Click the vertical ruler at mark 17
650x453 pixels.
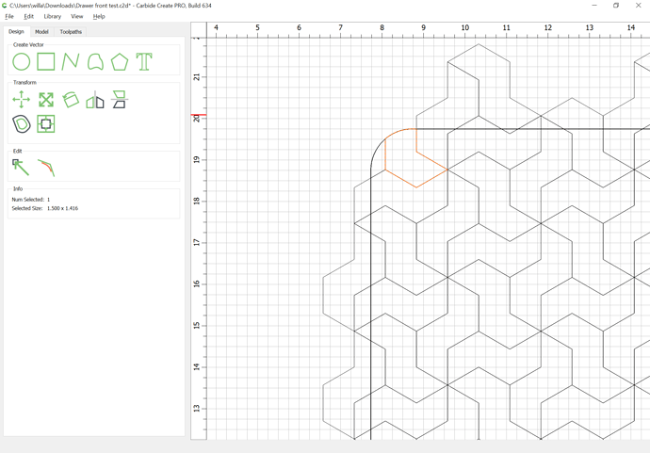click(197, 242)
